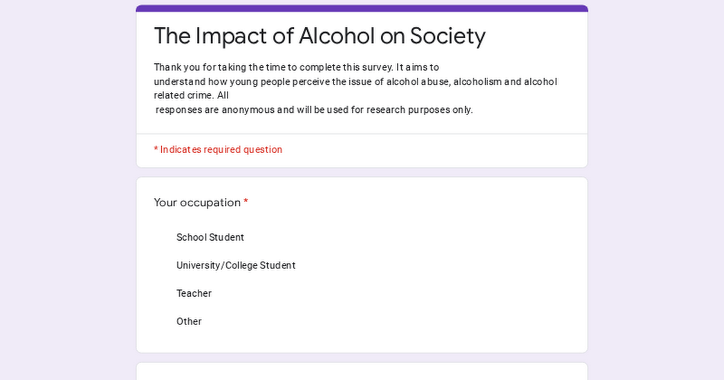This screenshot has width=724, height=380.
Task: Pick the Other occupation option
Action: tap(189, 321)
